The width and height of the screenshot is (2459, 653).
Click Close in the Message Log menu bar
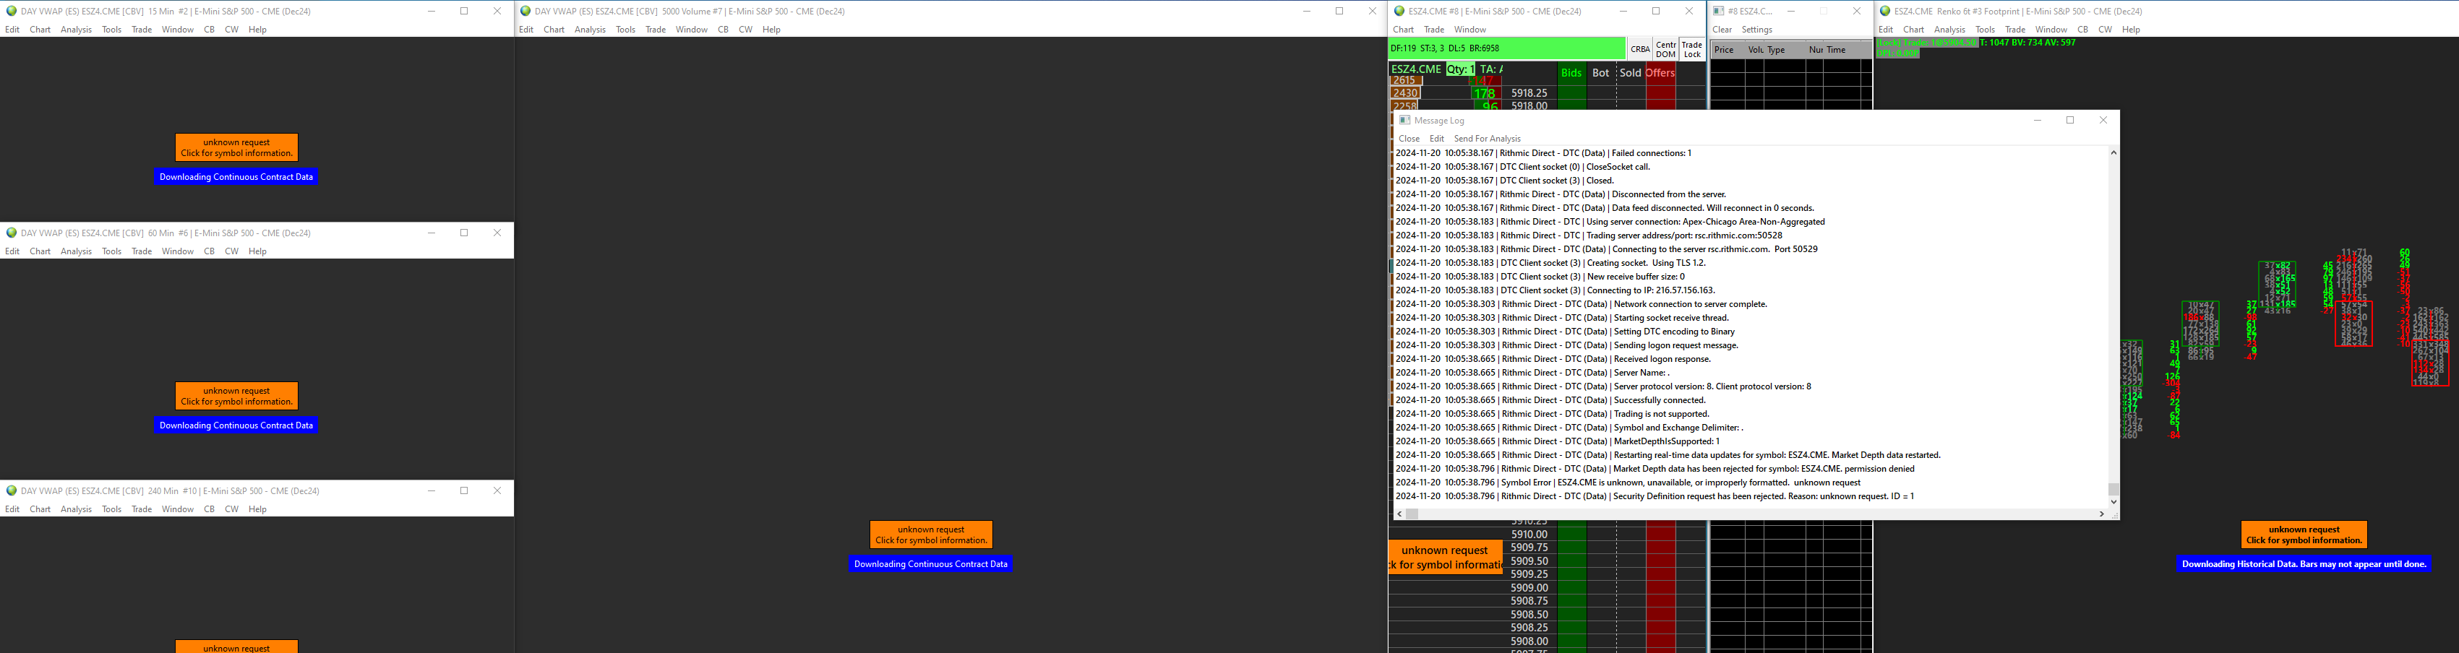(1409, 139)
